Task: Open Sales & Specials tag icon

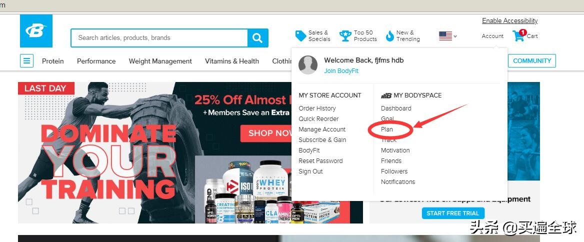Action: pos(300,36)
